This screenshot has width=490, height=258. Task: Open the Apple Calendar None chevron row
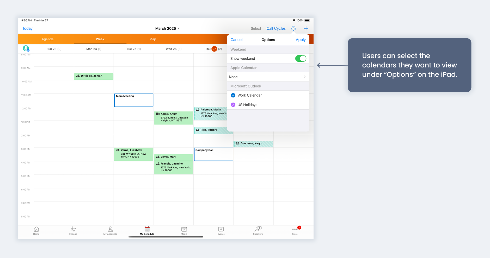point(268,77)
